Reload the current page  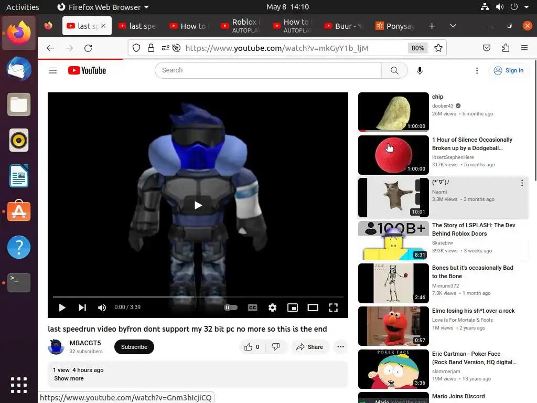(x=88, y=48)
